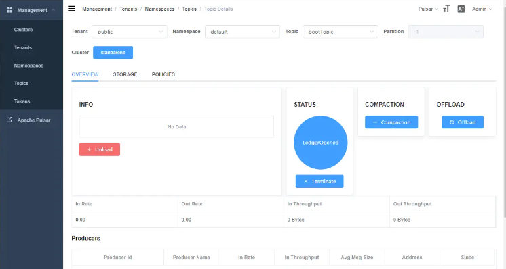Click the LedgerOpened status circle

point(320,143)
